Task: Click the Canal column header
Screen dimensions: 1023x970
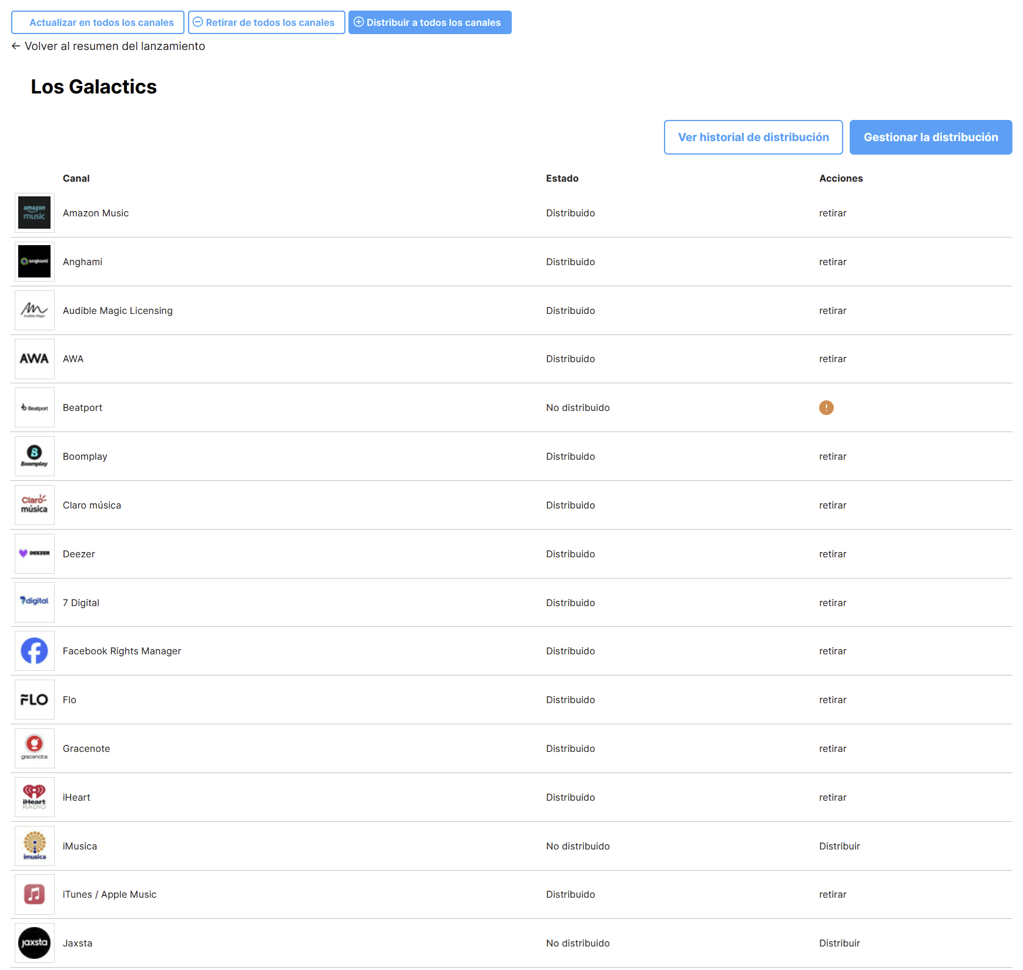Action: [x=76, y=178]
